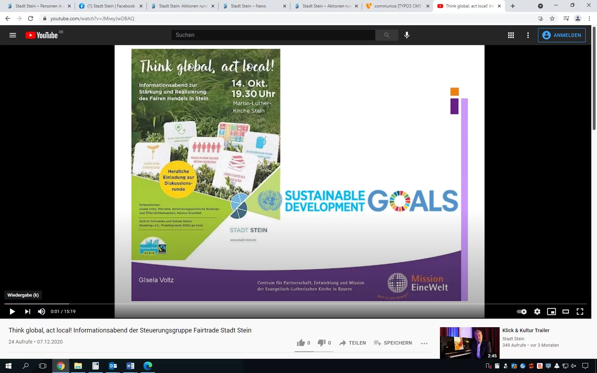Reload the current page

(31, 18)
